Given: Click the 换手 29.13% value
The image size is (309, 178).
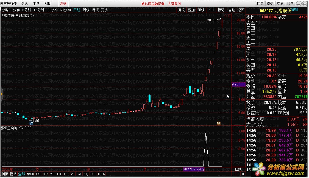Looking at the screenshot, I should point(270,103).
